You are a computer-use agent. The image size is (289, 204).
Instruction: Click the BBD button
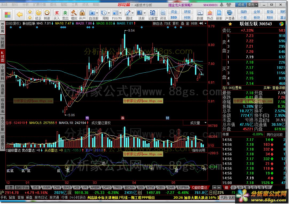pos(174,18)
